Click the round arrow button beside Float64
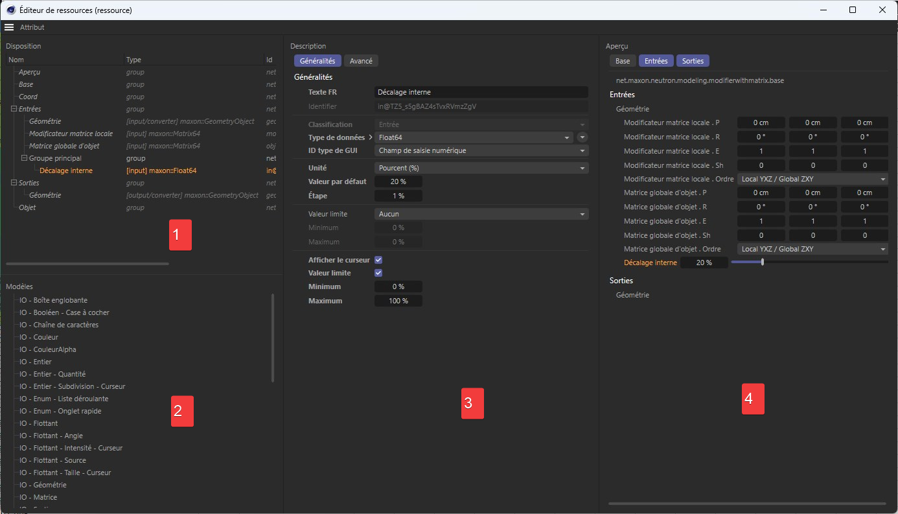Screen dimensions: 898x514 582,137
